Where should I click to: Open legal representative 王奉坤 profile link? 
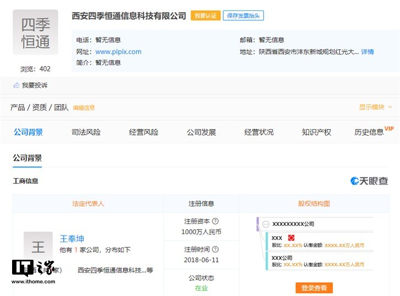71,239
